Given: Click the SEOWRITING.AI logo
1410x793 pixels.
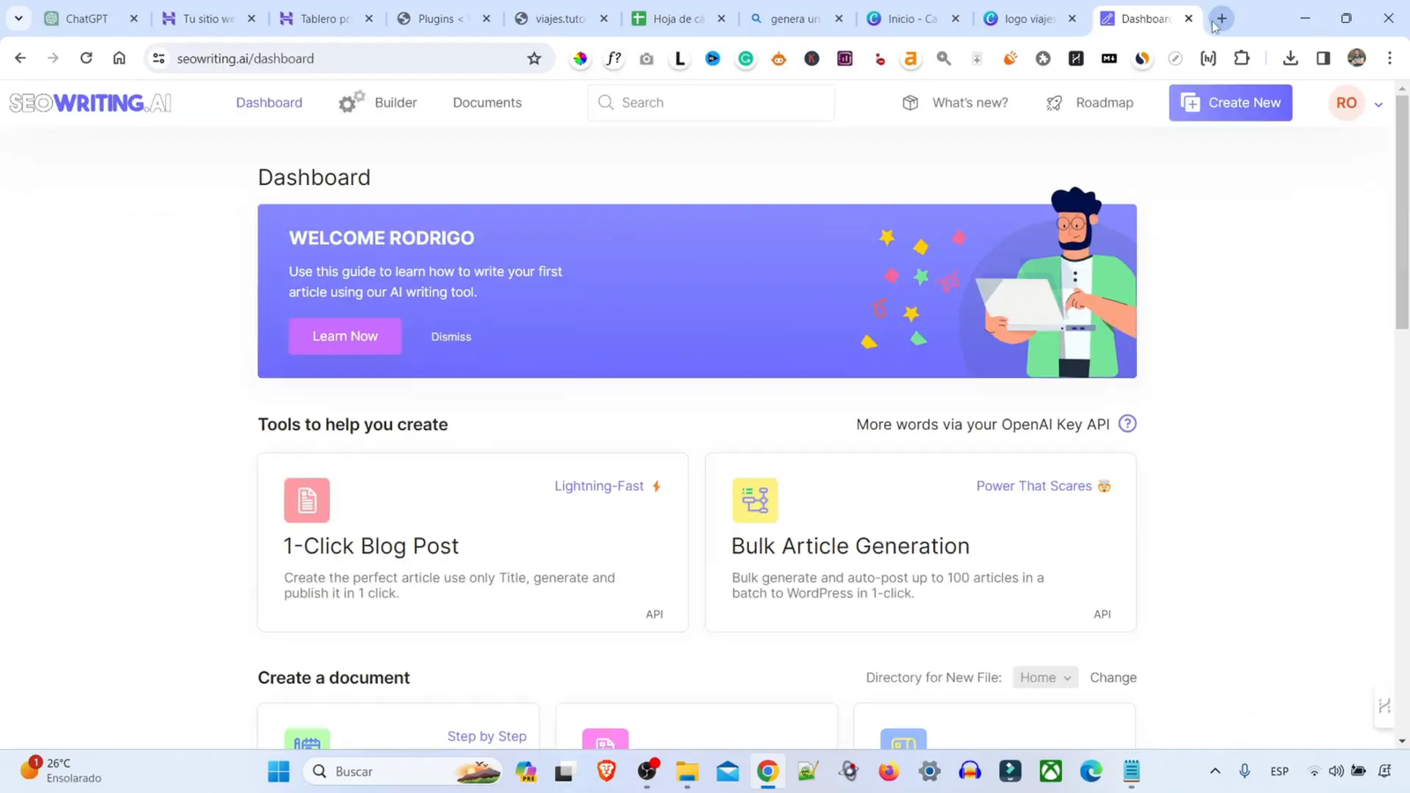Looking at the screenshot, I should pos(89,102).
